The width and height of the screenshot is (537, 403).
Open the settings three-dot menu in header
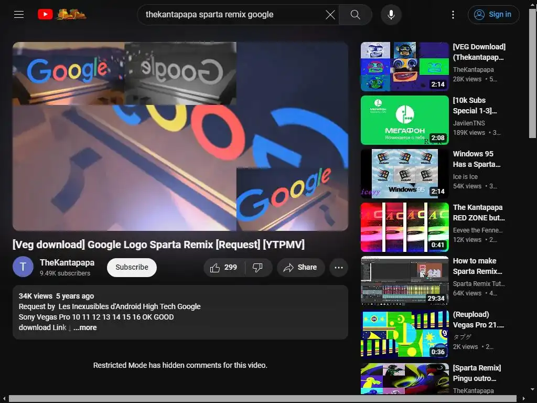pos(453,14)
